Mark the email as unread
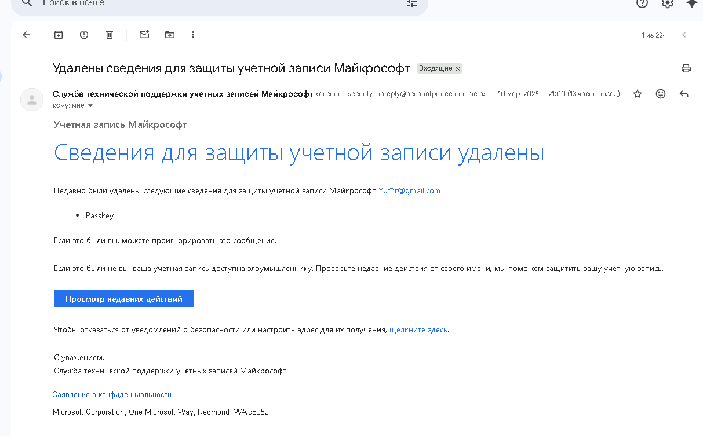The width and height of the screenshot is (703, 436). pyautogui.click(x=144, y=35)
